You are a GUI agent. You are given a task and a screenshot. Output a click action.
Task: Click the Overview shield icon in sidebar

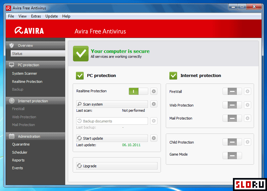pos(12,45)
